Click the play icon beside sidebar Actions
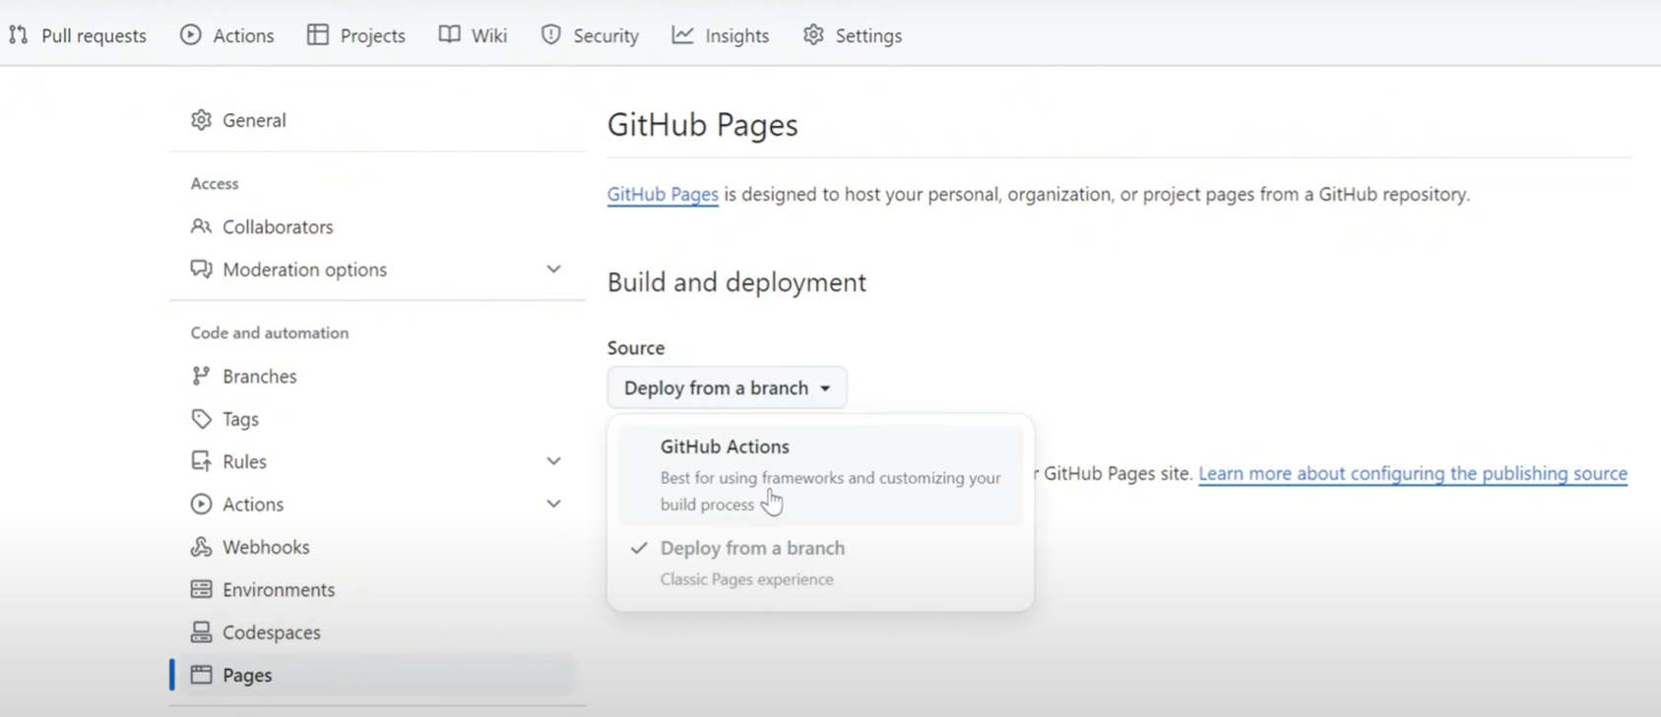The width and height of the screenshot is (1661, 717). tap(202, 504)
